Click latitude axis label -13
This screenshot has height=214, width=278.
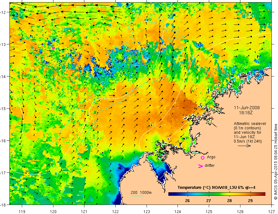(3, 44)
